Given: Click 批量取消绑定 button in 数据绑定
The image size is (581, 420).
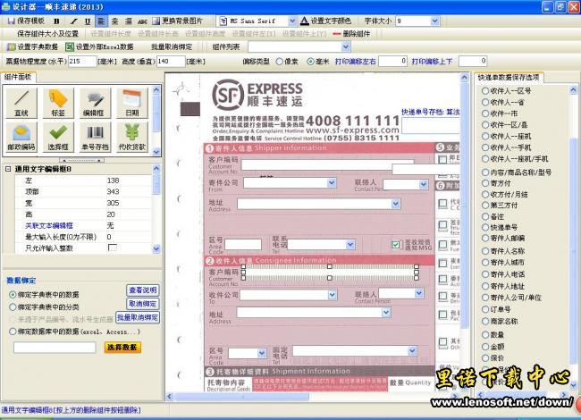Looking at the screenshot, I should tap(138, 318).
